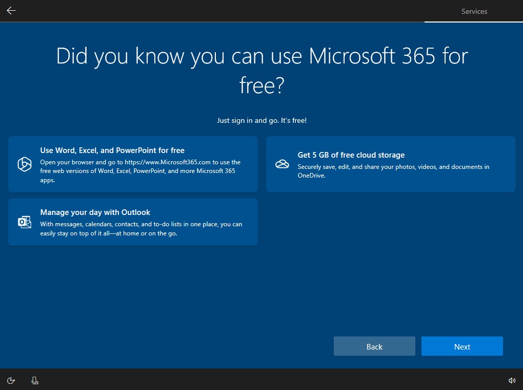Select the Services tab in header

pyautogui.click(x=474, y=11)
